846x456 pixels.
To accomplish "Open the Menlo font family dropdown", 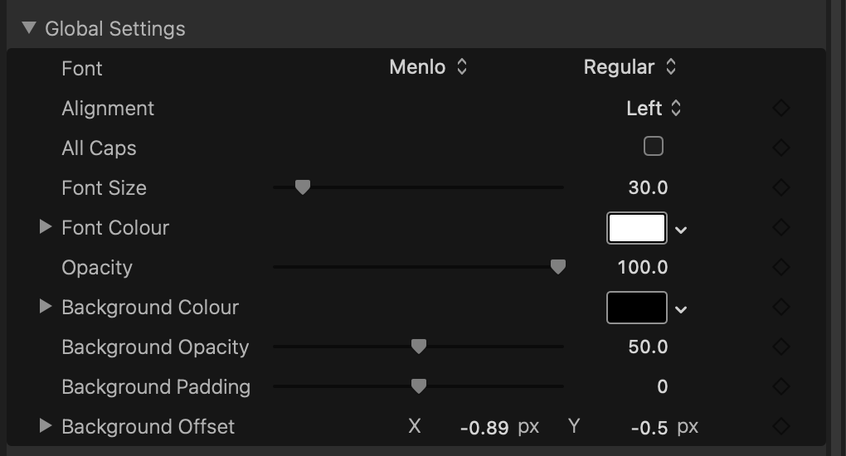I will pos(428,68).
